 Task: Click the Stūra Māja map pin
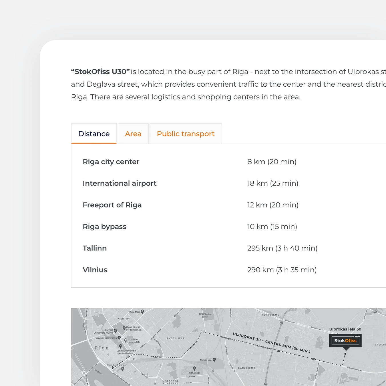pyautogui.click(x=142, y=312)
